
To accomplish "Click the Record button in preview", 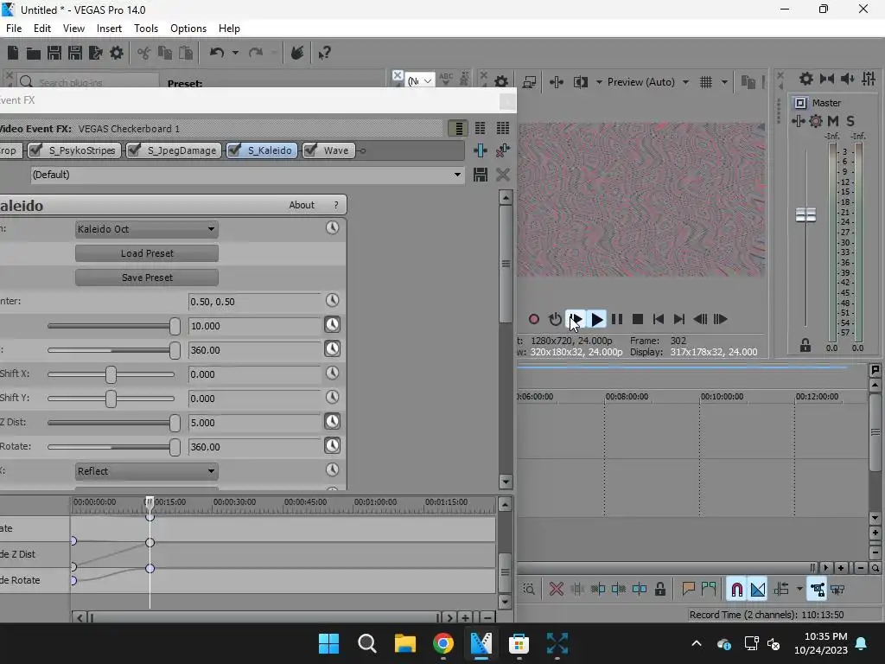I will pyautogui.click(x=533, y=319).
